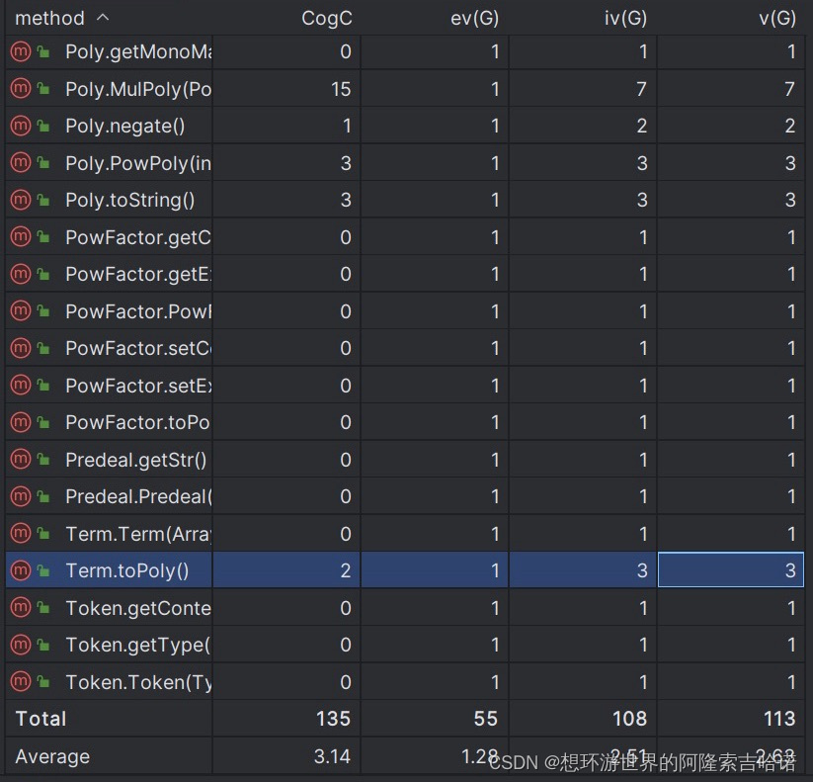The width and height of the screenshot is (813, 782).
Task: Click the method icon beside Term.toPoly()
Action: [21, 570]
